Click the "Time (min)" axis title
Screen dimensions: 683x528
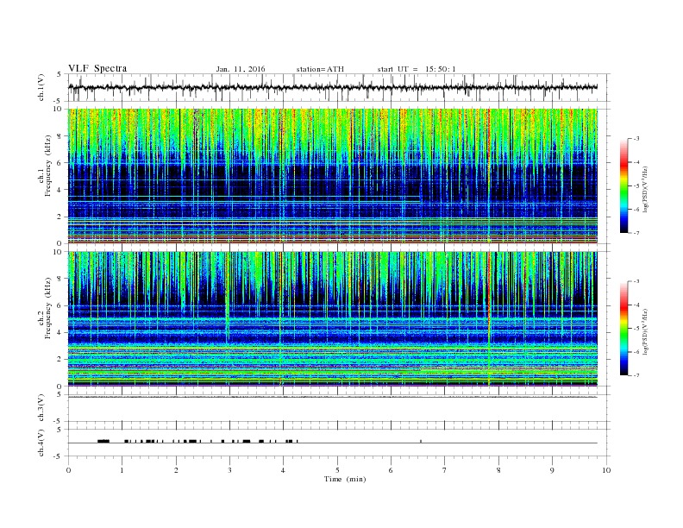[345, 479]
